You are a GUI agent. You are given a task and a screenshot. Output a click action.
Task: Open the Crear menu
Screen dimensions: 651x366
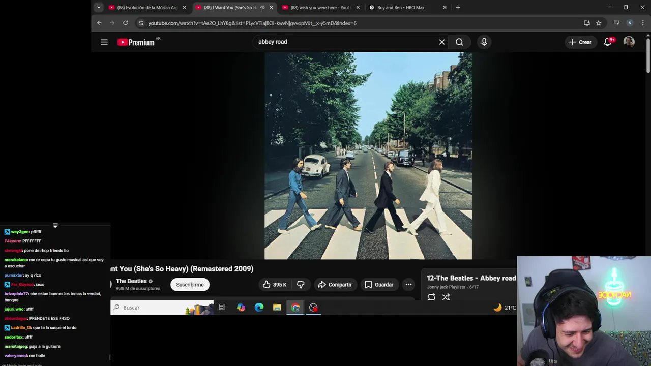click(580, 42)
